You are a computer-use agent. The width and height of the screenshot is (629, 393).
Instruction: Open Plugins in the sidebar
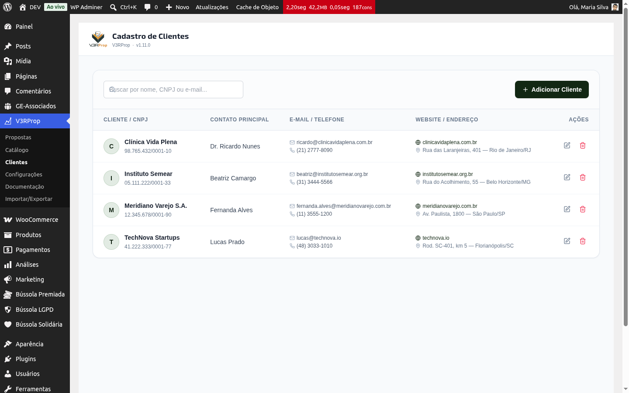click(x=35, y=359)
